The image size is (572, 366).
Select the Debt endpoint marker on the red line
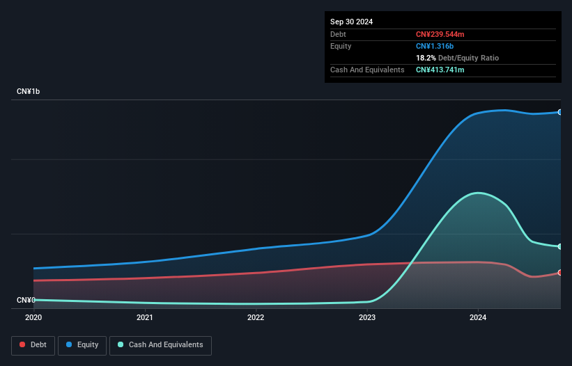[x=560, y=272]
